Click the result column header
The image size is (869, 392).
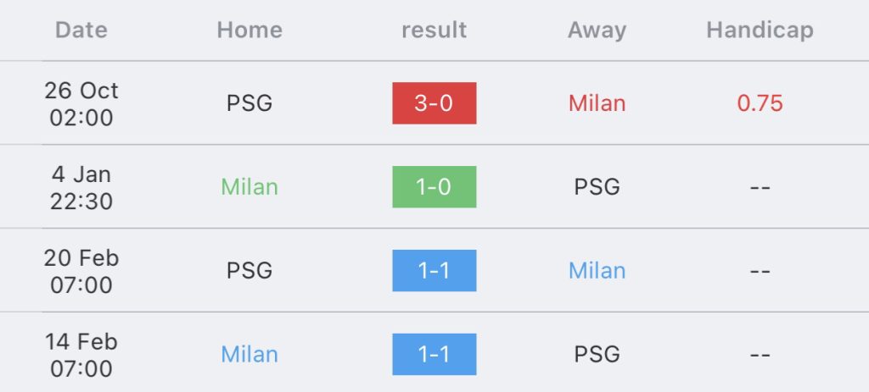pos(434,30)
